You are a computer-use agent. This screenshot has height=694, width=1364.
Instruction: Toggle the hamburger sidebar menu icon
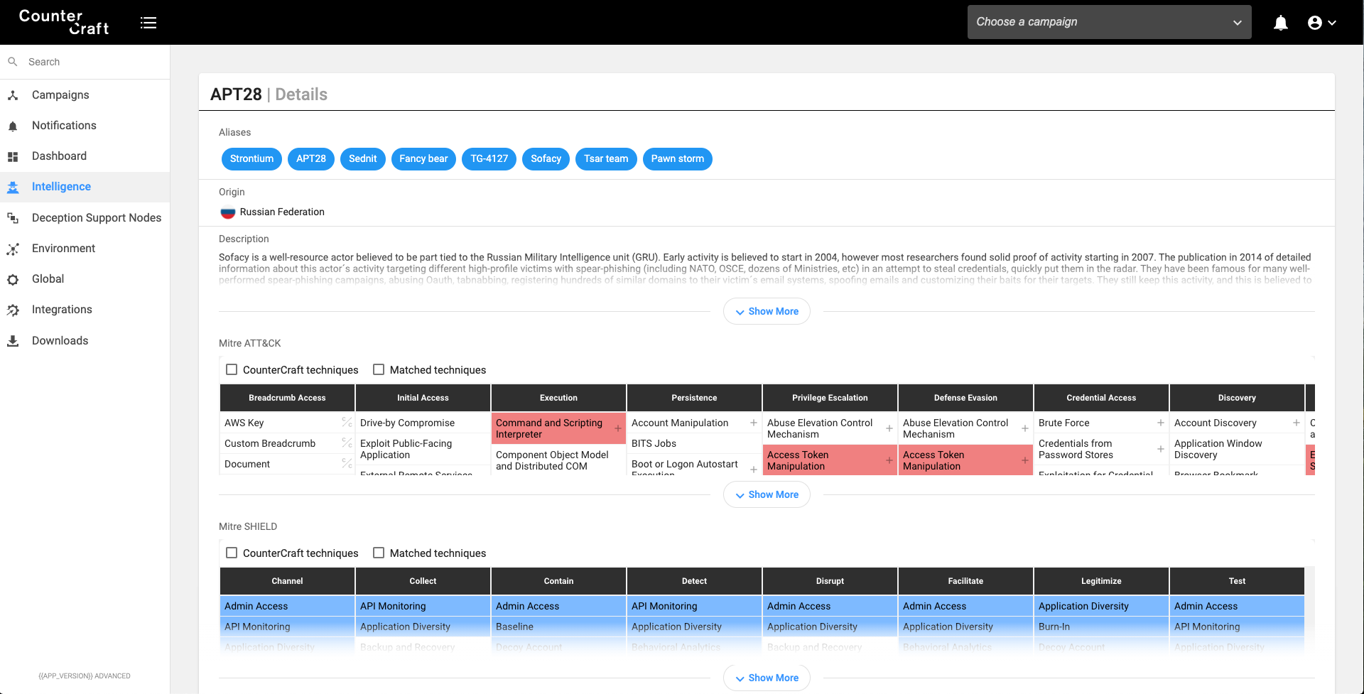(x=148, y=23)
